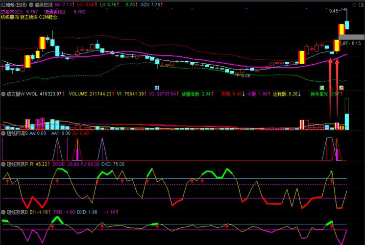The height and width of the screenshot is (245, 365).
Task: Open the C2M概念 concept link
Action: [x=49, y=17]
